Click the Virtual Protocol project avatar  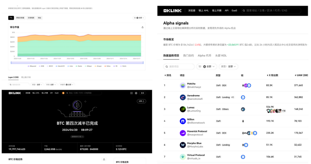tap(183, 157)
